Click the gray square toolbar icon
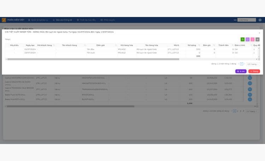 point(257,39)
